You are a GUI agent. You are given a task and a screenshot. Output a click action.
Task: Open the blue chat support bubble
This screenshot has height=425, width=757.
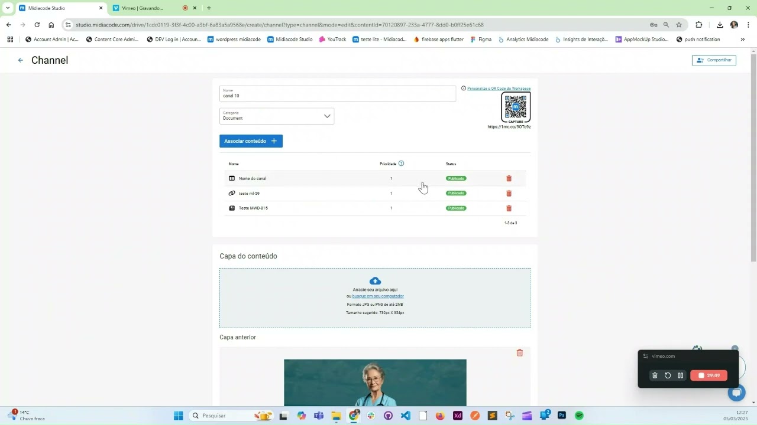pos(736,393)
